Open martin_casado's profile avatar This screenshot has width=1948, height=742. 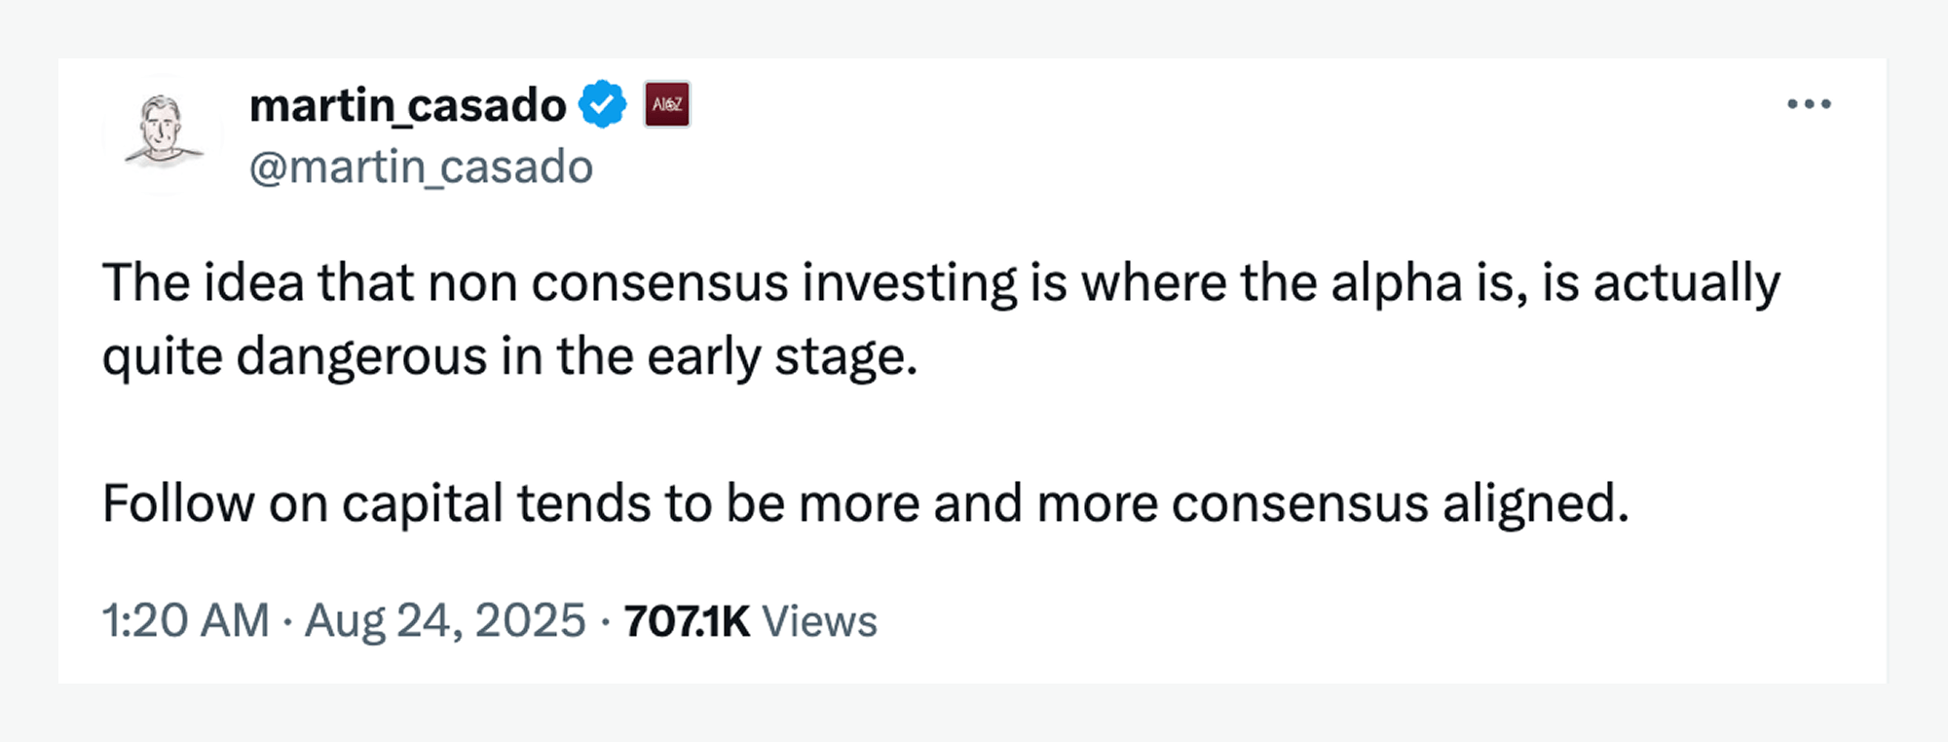pos(162,132)
